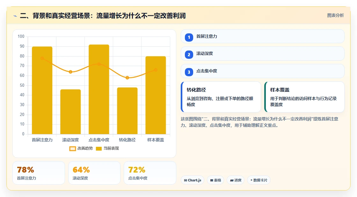This screenshot has height=197, width=357.
Task: Click the 点击集中度 x-axis label
Action: pos(99,140)
